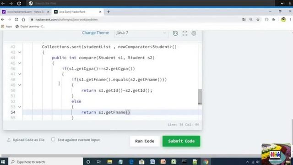This screenshot has height=165, width=293.
Task: Collapse code block at line 43
Action: tap(20, 52)
